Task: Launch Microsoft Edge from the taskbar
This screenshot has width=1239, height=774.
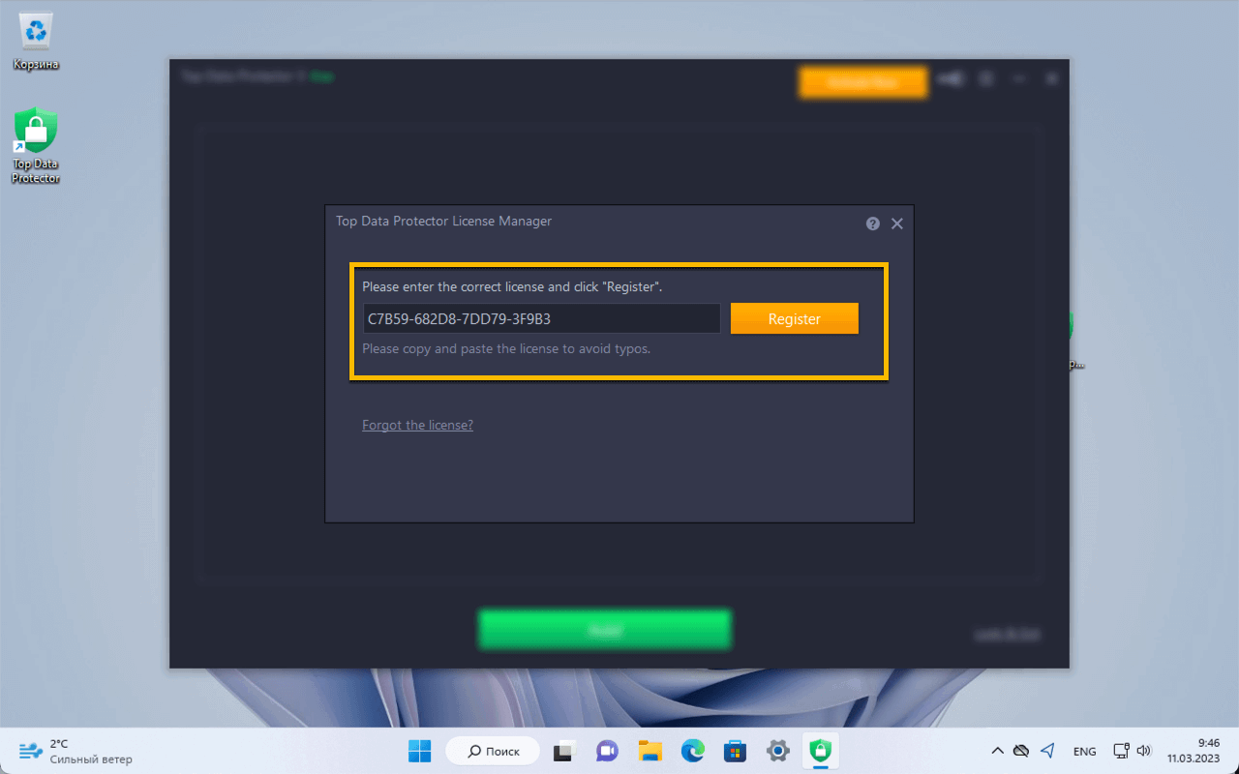Action: [692, 751]
